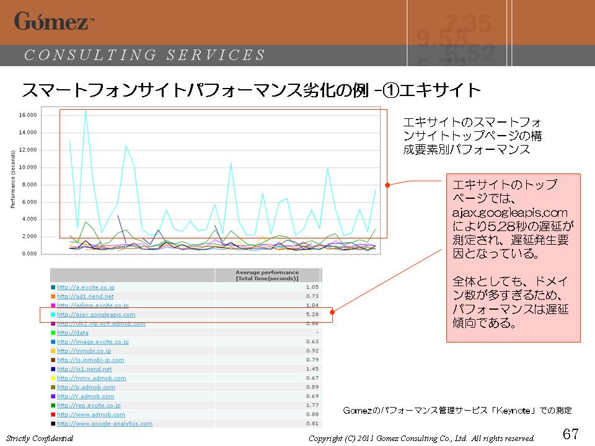Image resolution: width=595 pixels, height=446 pixels.
Task: Click the blue swatch beside image.excite.co.jp
Action: tap(53, 342)
